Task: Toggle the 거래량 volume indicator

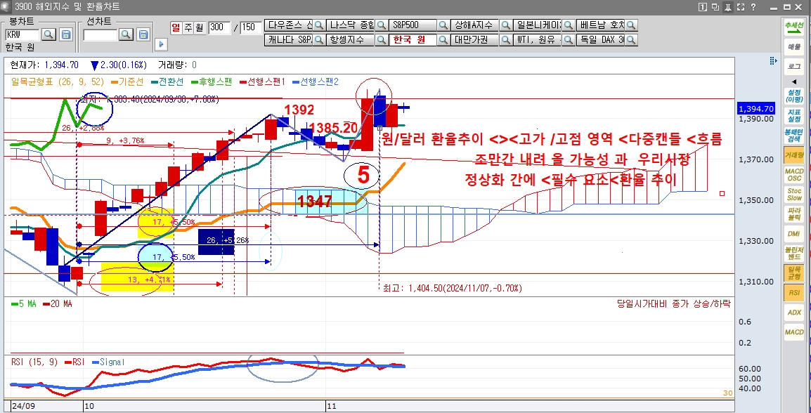Action: 794,155
